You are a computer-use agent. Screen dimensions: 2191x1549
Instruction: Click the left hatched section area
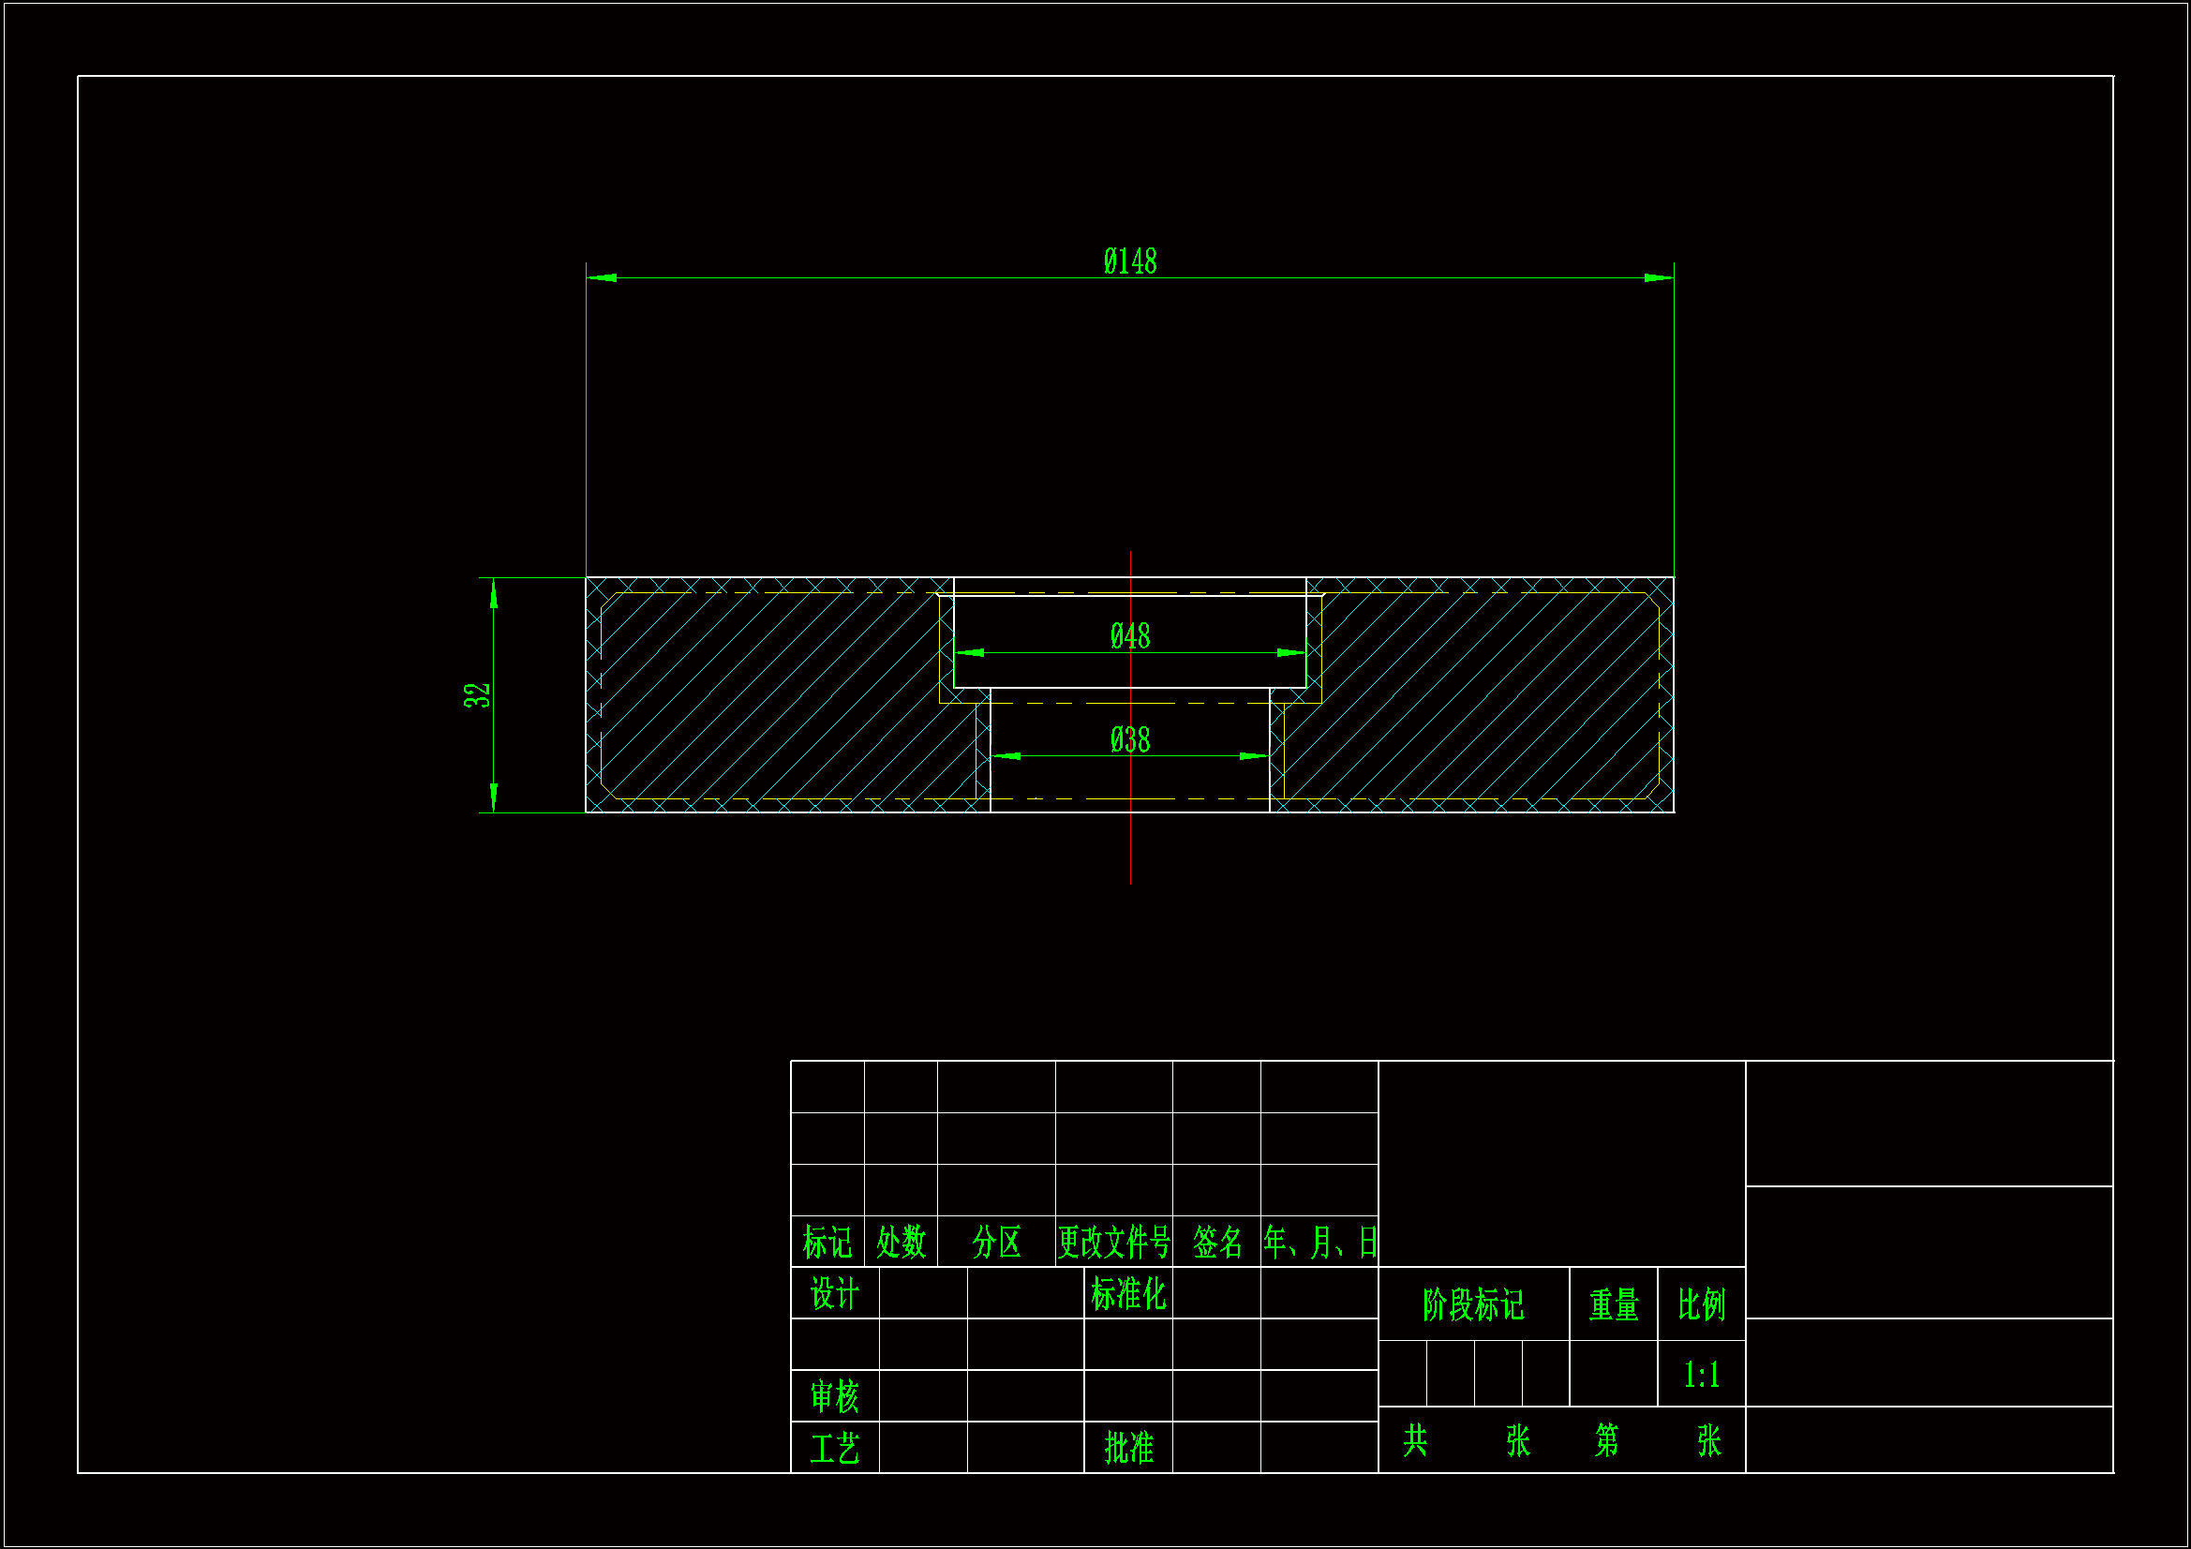pyautogui.click(x=773, y=696)
